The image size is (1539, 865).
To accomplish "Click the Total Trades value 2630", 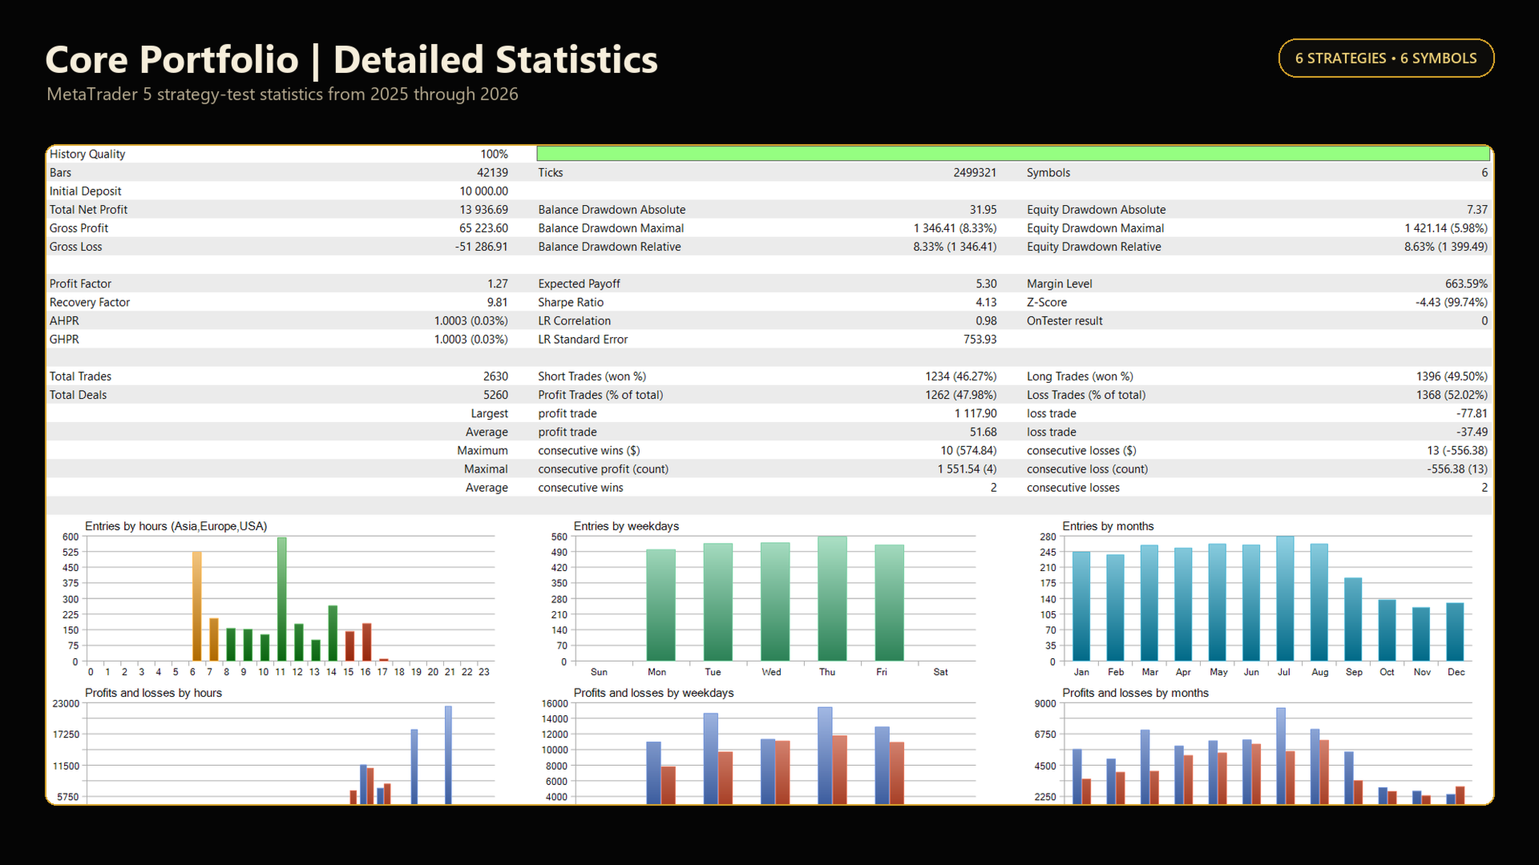I will 495,376.
